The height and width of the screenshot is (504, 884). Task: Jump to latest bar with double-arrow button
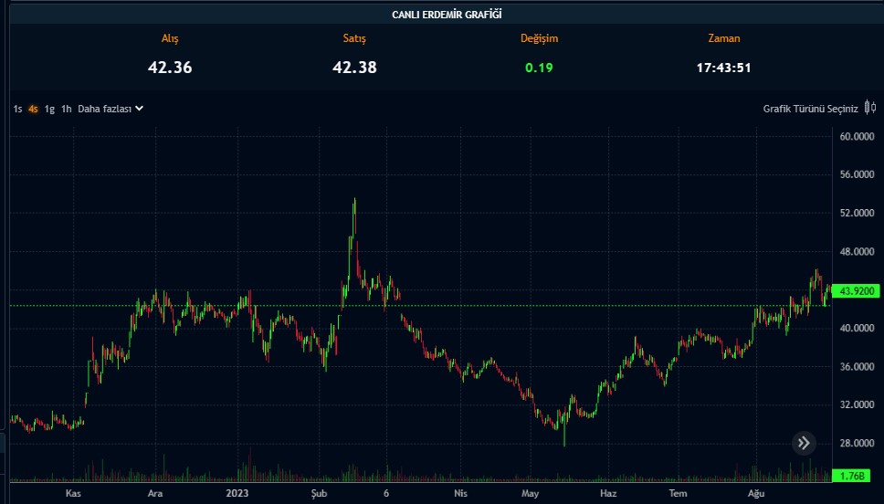pyautogui.click(x=804, y=444)
